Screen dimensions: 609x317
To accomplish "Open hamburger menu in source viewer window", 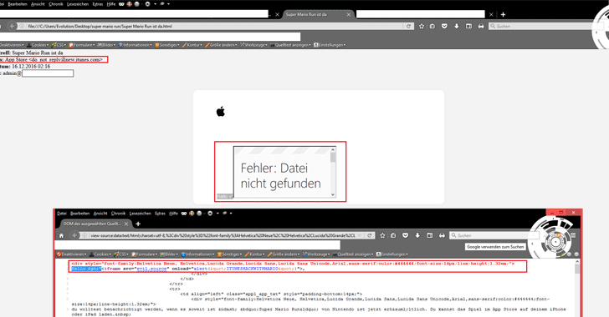I will tap(573, 235).
